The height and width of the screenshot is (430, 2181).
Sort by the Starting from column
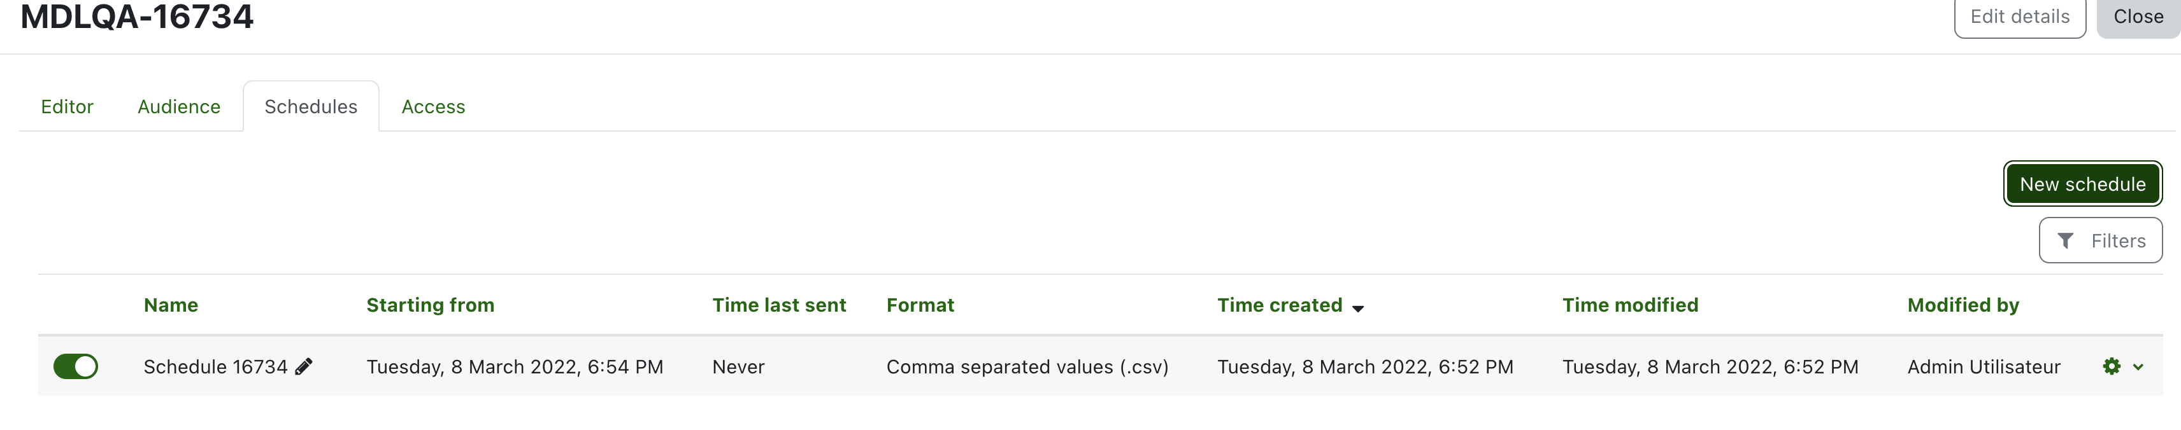[x=430, y=305]
